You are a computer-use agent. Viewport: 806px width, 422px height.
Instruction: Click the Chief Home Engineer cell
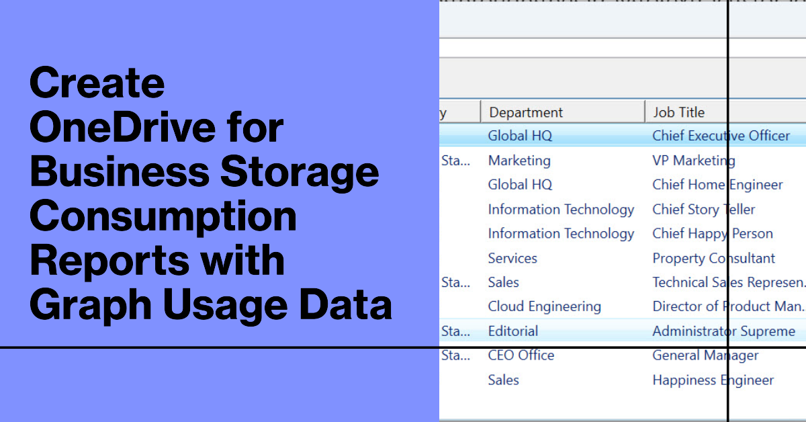[x=717, y=185]
